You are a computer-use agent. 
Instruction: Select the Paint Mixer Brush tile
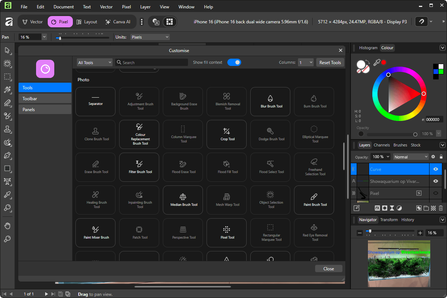pyautogui.click(x=96, y=233)
